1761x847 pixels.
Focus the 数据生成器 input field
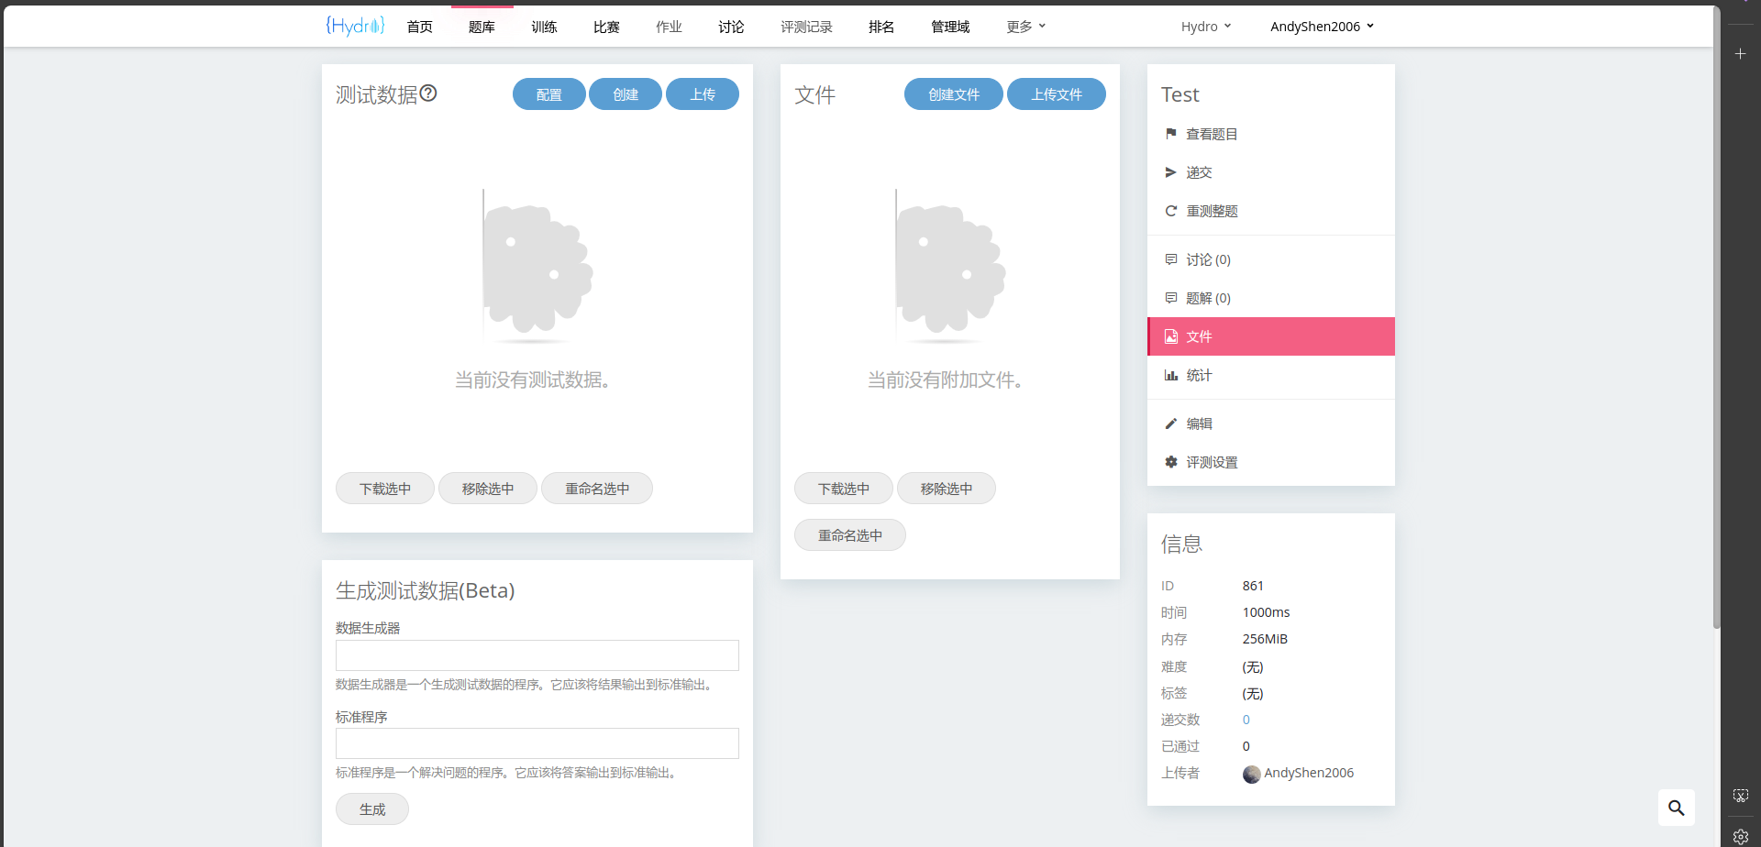pos(537,655)
